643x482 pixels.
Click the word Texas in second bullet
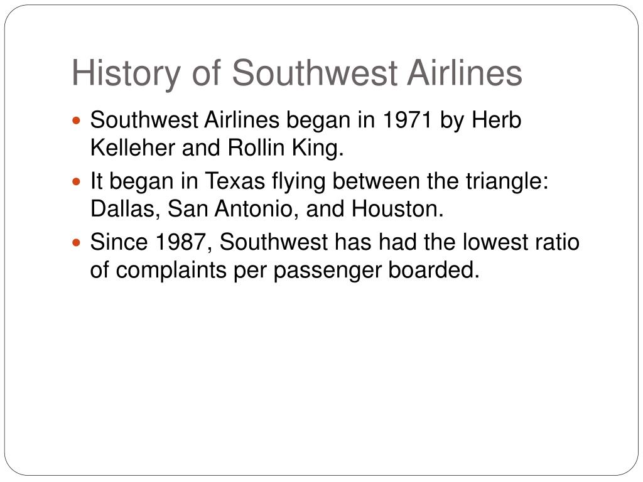point(235,181)
